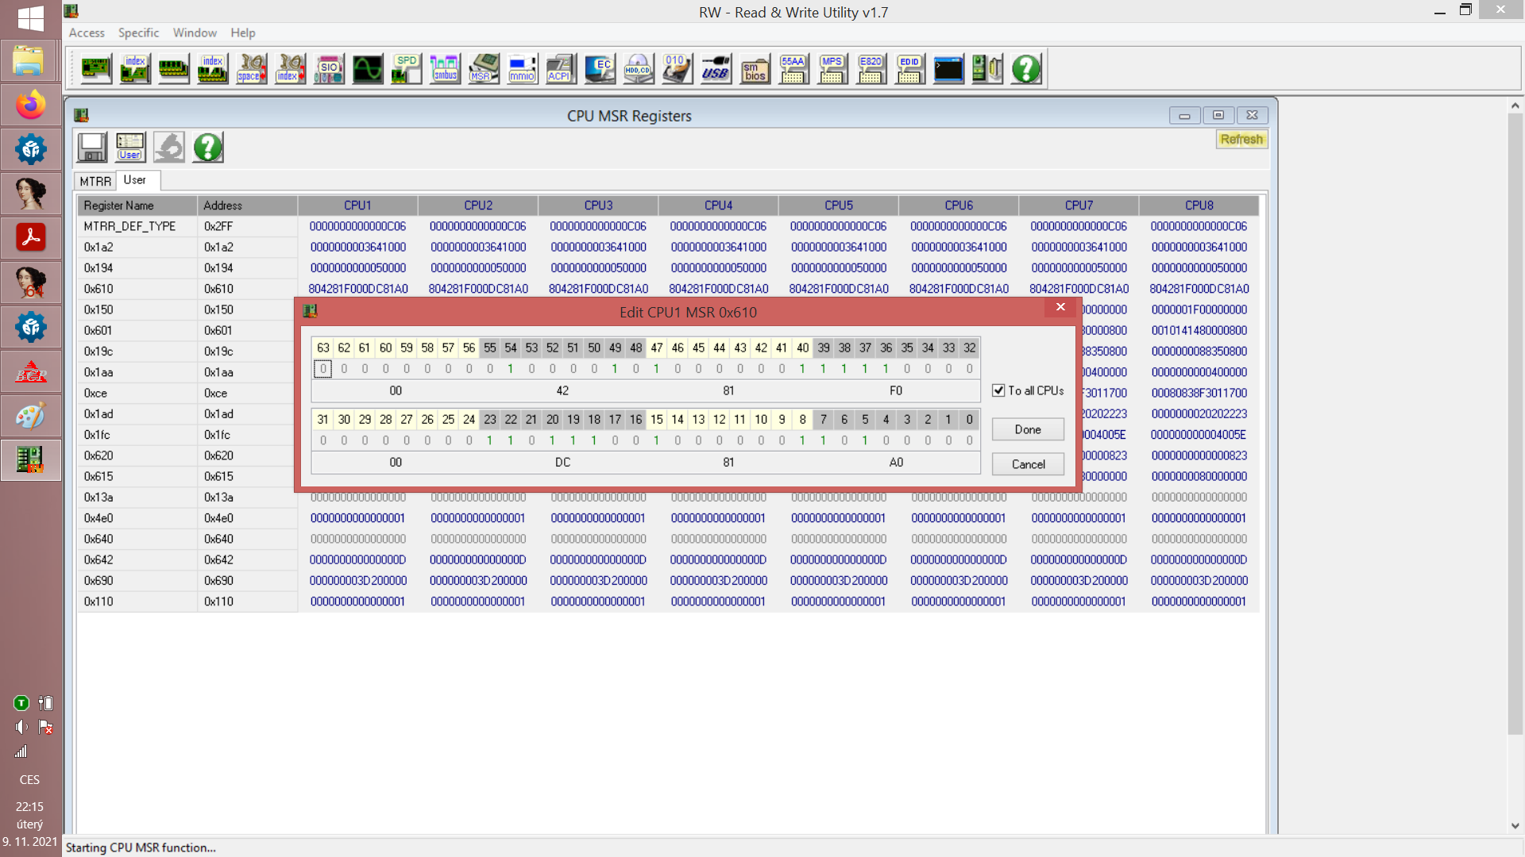Open the Access menu
Screen dimensions: 1525x857
(87, 33)
